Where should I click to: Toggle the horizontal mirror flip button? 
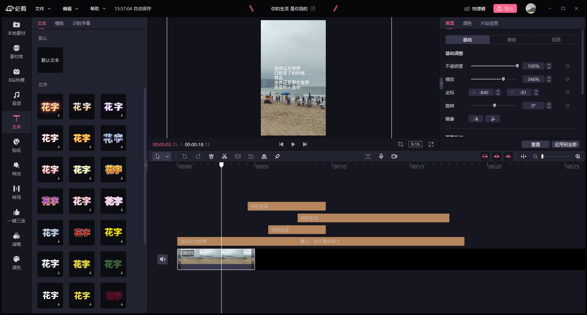click(x=476, y=119)
